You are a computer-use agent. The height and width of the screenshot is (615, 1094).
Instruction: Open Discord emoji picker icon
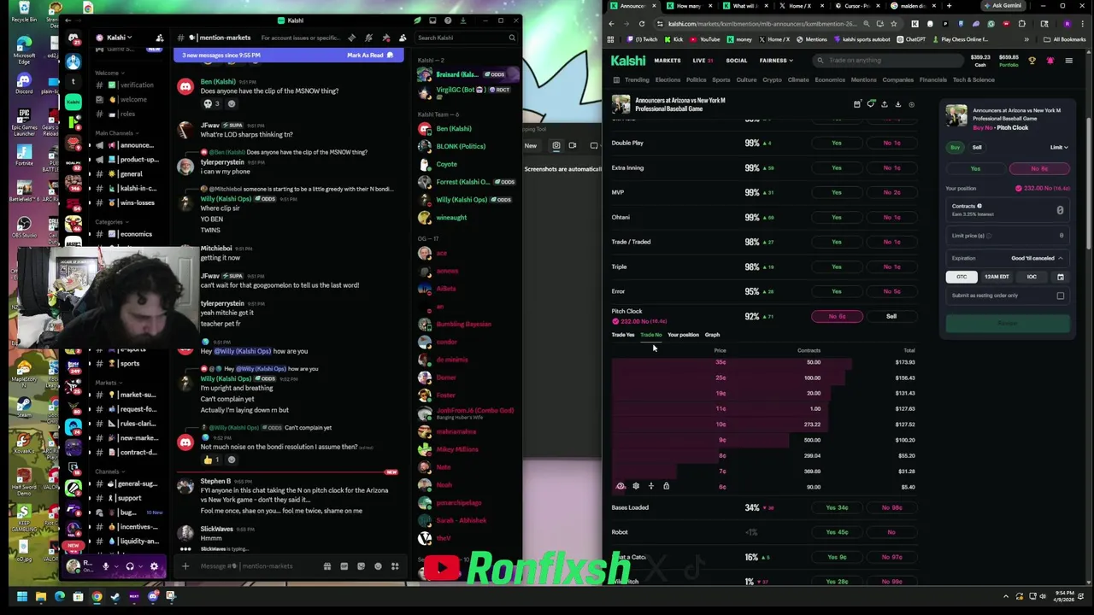click(x=378, y=565)
